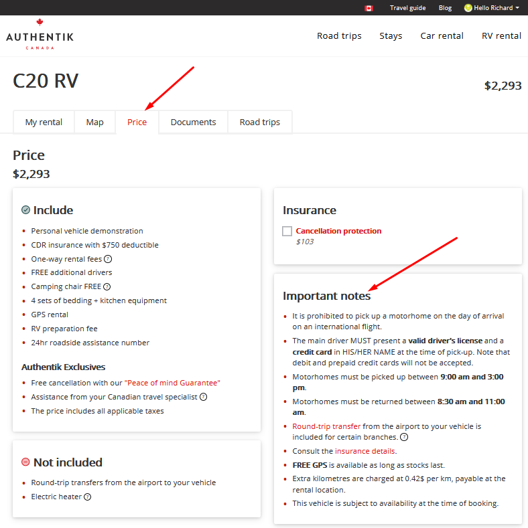Open help icon next to Electric heater
Screen dimensions: 528x528
coord(87,497)
